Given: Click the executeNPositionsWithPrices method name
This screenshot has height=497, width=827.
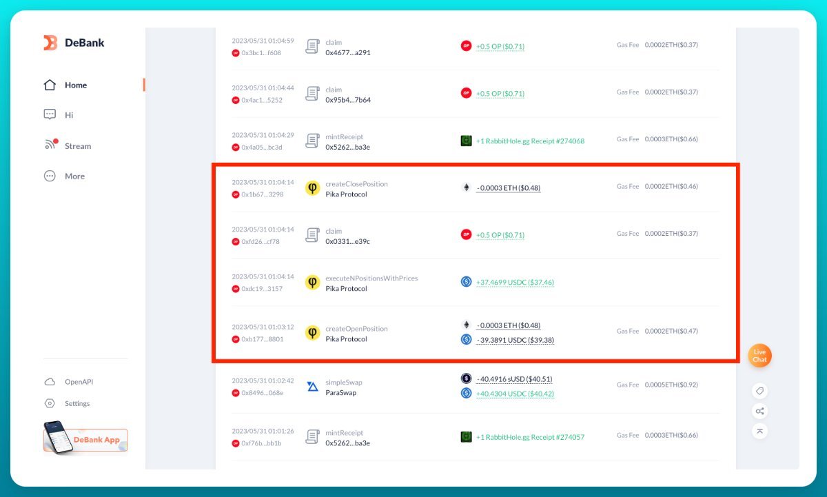Looking at the screenshot, I should [371, 278].
